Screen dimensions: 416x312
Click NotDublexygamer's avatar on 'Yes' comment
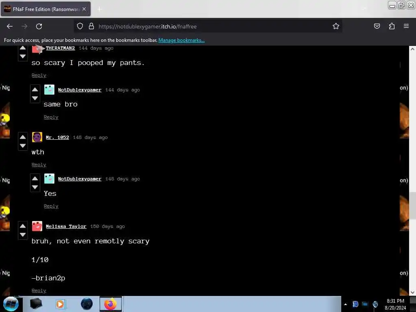point(49,179)
